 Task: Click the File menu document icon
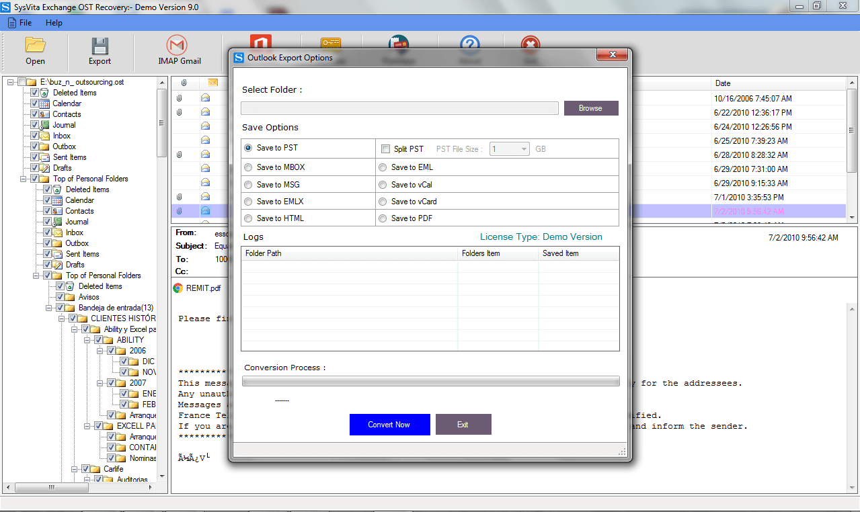[12, 23]
